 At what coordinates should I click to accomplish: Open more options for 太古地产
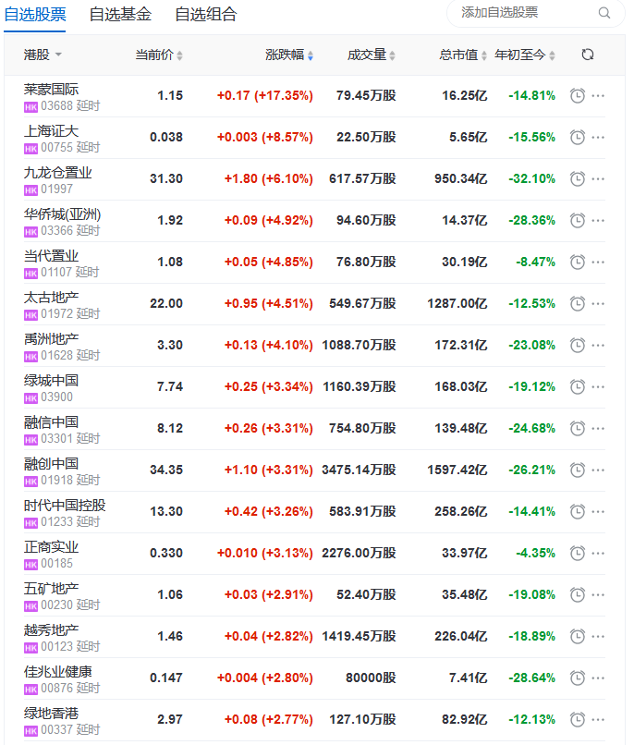[598, 303]
